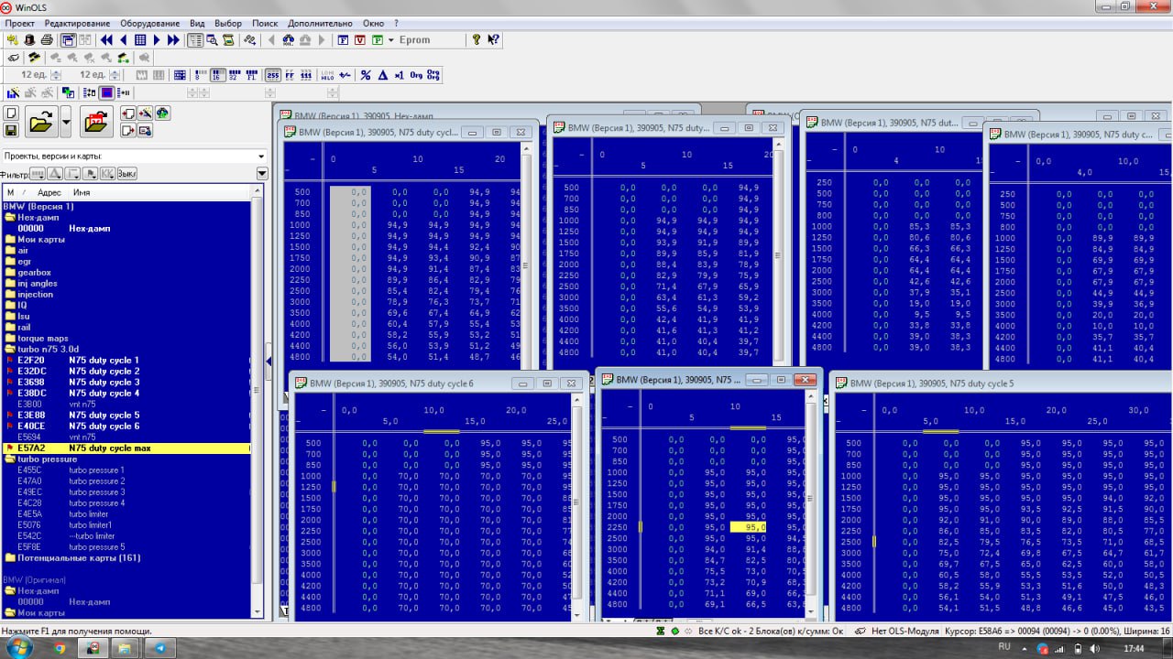The height and width of the screenshot is (659, 1173).
Task: Select the N75 duty cycle 3 map
Action: point(104,383)
